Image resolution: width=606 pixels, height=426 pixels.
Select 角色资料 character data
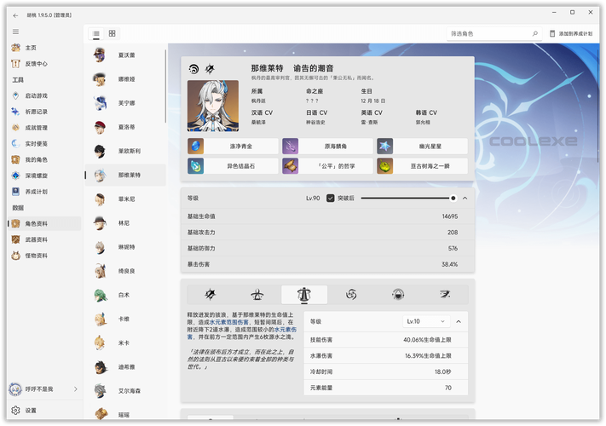[x=44, y=223]
